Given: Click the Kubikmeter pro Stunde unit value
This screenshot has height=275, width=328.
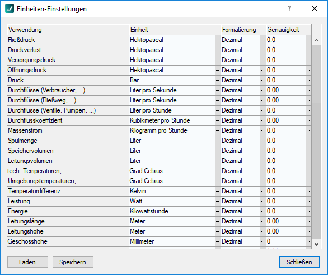Looking at the screenshot, I should 160,120.
